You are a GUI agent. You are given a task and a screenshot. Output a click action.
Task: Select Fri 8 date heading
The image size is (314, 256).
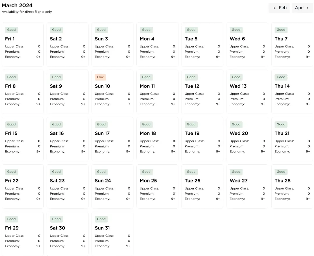click(10, 86)
